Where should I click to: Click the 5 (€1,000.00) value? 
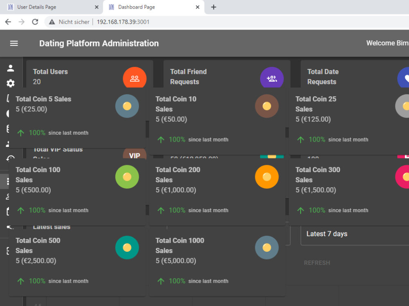(176, 190)
